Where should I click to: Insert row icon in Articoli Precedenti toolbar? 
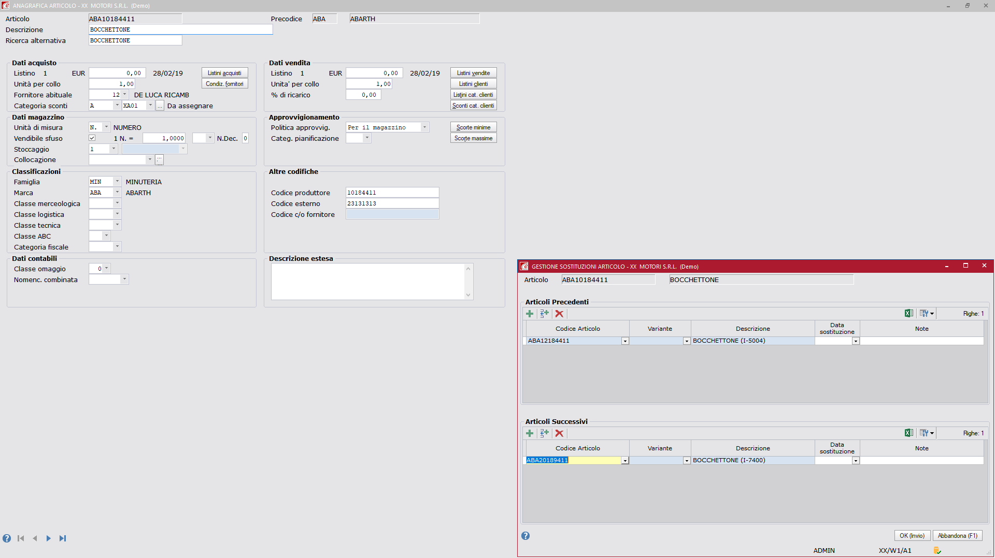click(544, 314)
